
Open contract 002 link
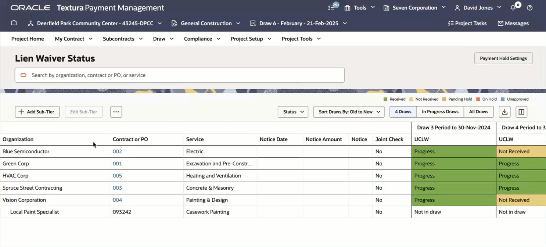click(x=117, y=151)
